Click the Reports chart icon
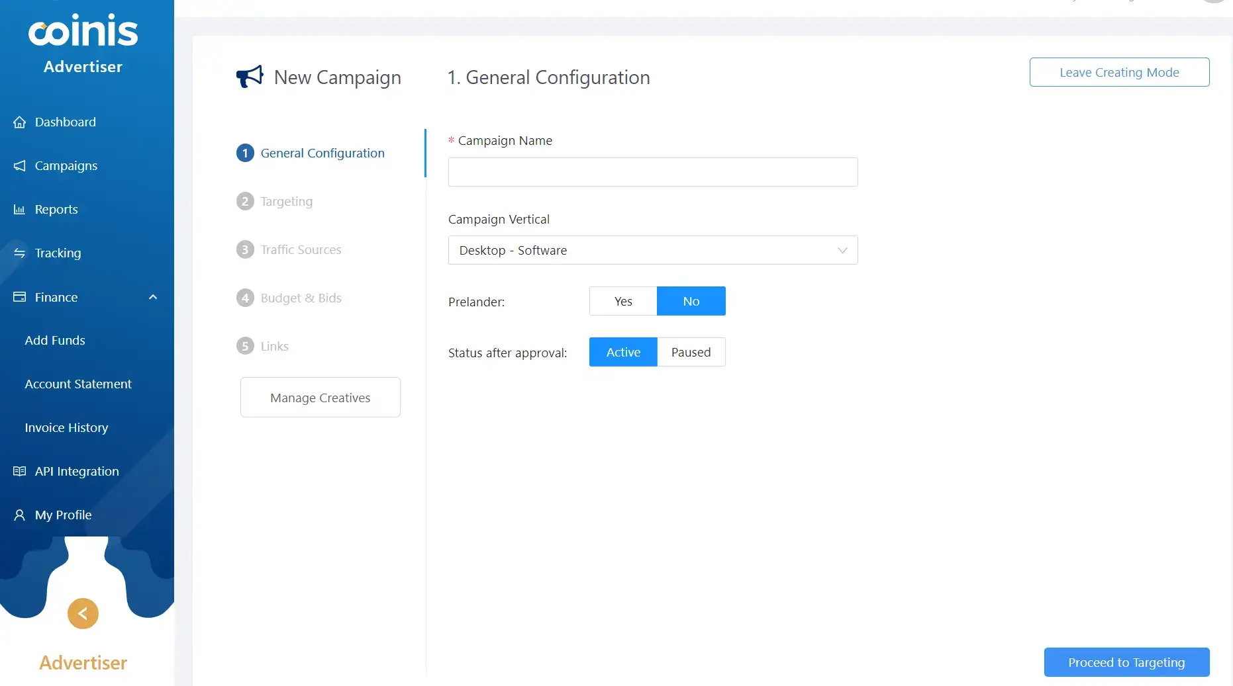 coord(20,210)
